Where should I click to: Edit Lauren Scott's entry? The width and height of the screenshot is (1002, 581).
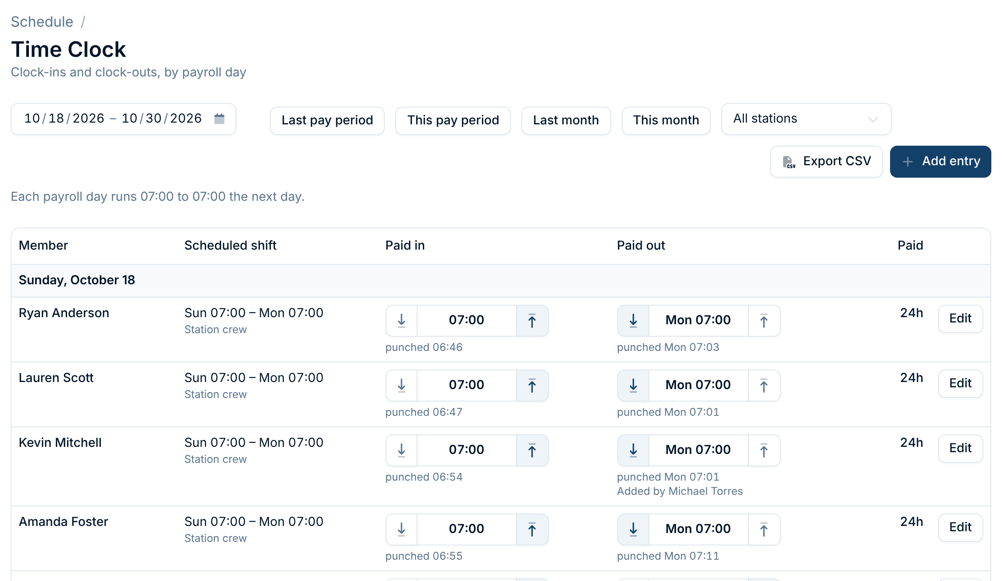click(x=960, y=383)
